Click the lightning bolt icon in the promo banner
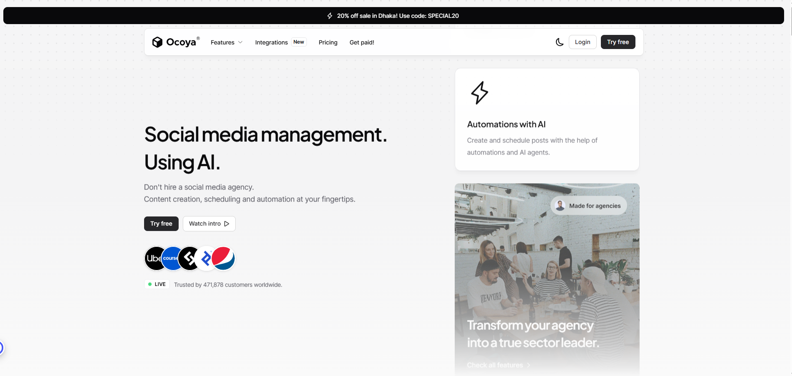 pos(330,16)
